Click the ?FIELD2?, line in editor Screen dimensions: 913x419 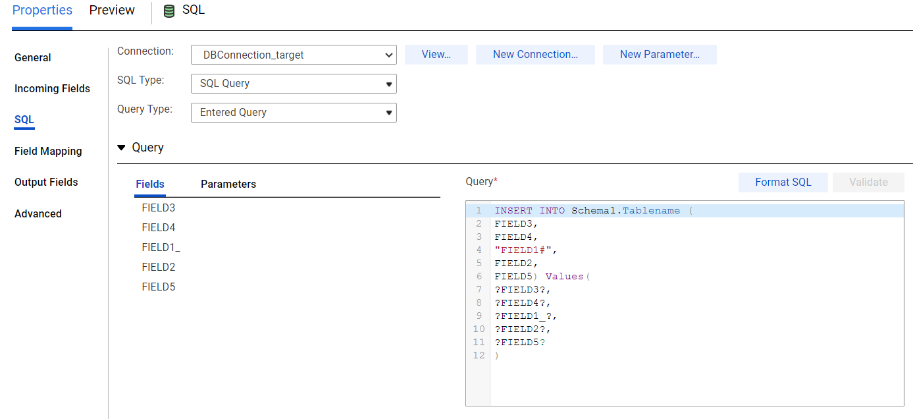523,329
